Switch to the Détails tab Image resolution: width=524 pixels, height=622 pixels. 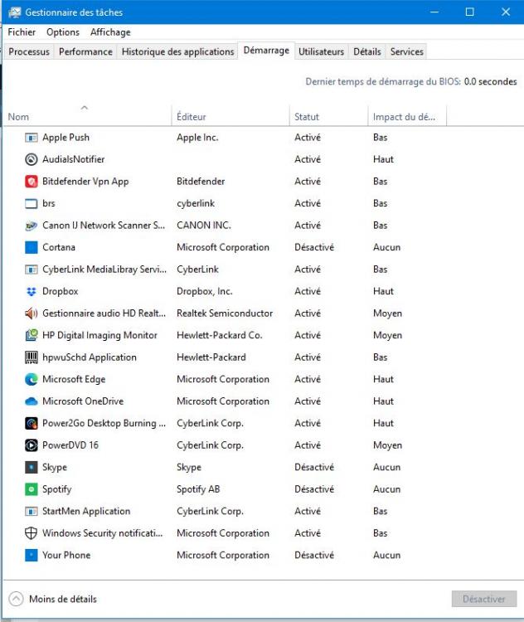tap(367, 51)
